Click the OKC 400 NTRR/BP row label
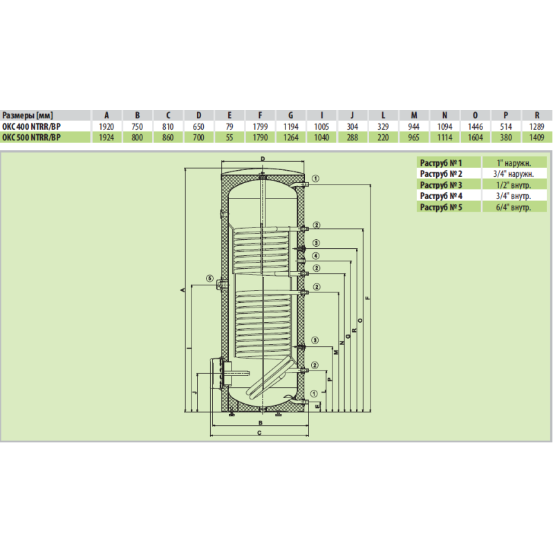Image resolution: width=553 pixels, height=553 pixels. click(x=31, y=127)
